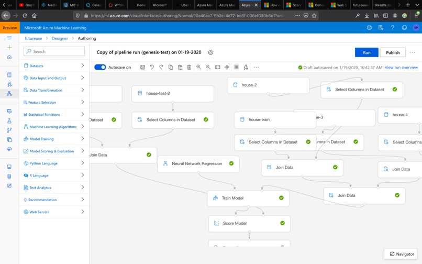Click the Save pipeline icon in toolbar
Viewport: 422px width, 264px height.
coord(142,67)
